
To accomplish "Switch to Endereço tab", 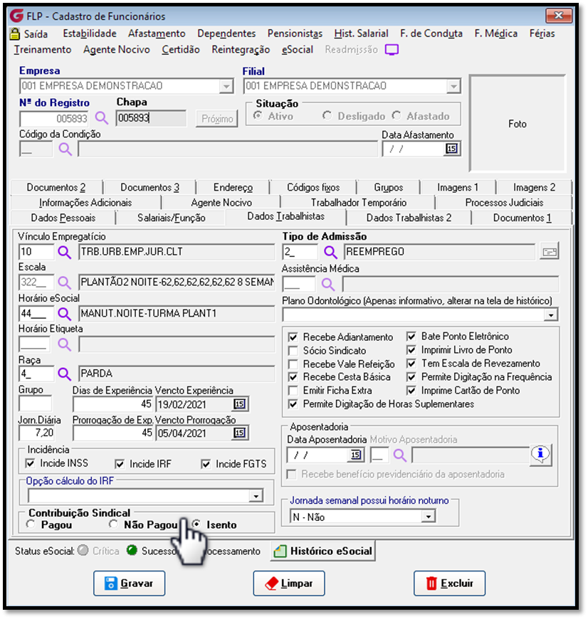I will coord(233,187).
